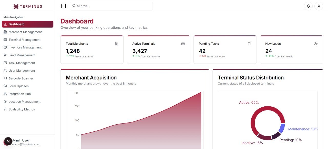328x149 pixels.
Task: Open the notifications bell
Action: point(308,6)
